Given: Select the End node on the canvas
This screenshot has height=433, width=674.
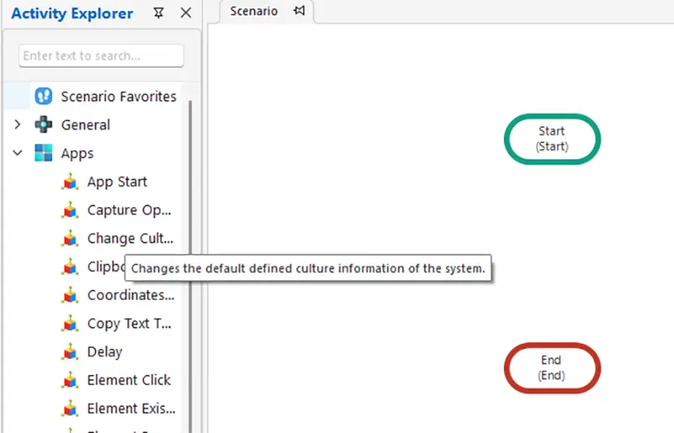Looking at the screenshot, I should pos(552,368).
